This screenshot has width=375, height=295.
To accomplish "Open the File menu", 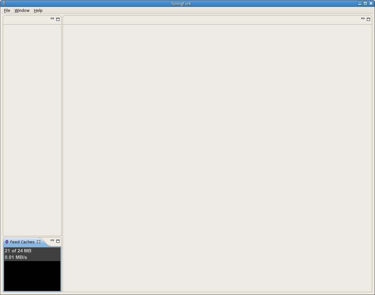I will (7, 11).
